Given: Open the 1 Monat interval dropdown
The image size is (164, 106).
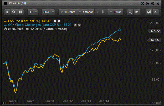Looking at the screenshot, I should [86, 12].
